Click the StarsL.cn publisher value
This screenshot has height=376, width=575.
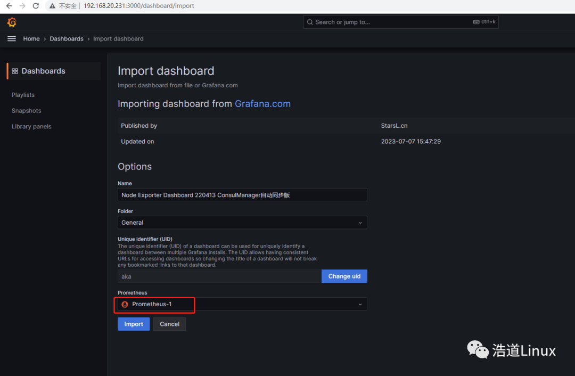coord(394,126)
